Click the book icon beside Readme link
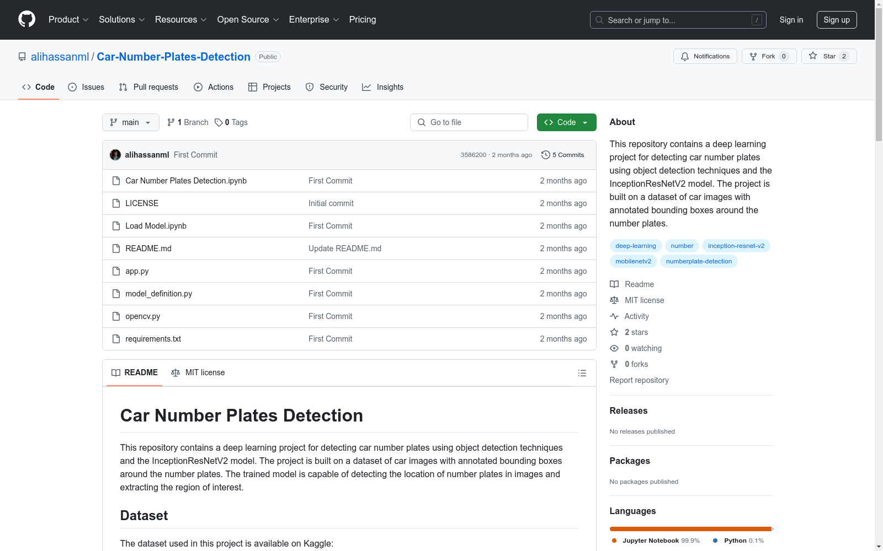 [x=614, y=284]
